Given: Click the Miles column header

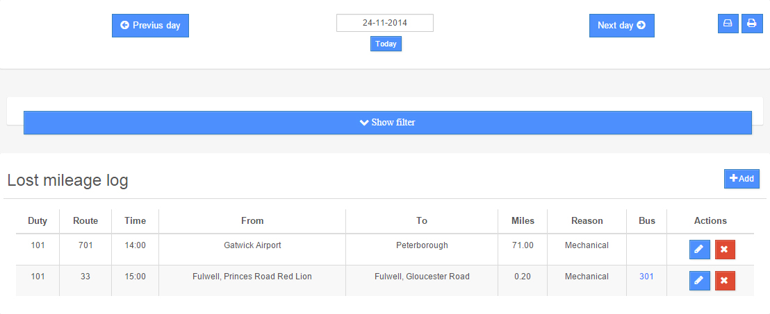Looking at the screenshot, I should click(x=523, y=221).
